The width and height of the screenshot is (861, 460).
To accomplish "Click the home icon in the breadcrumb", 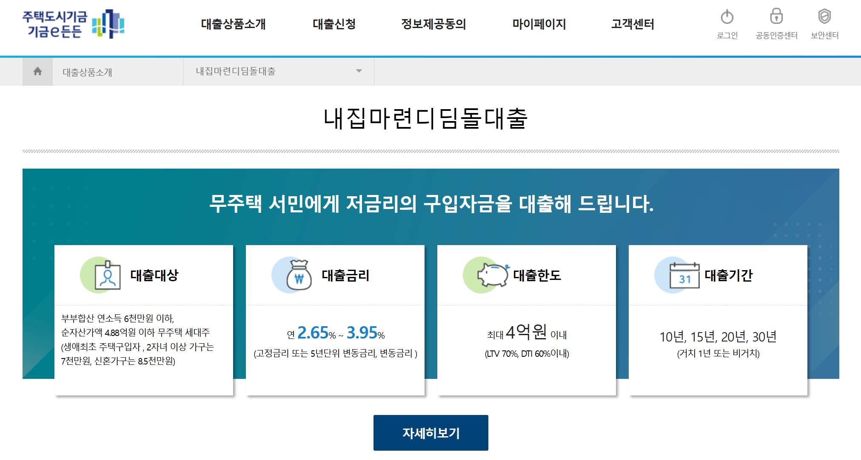I will [37, 71].
